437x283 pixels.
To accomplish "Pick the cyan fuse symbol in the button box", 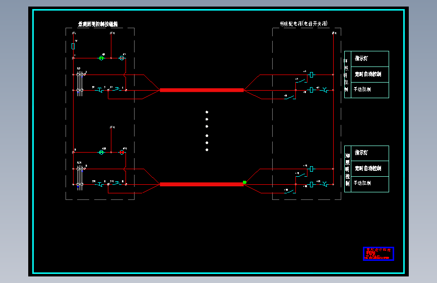I will [x=73, y=46].
